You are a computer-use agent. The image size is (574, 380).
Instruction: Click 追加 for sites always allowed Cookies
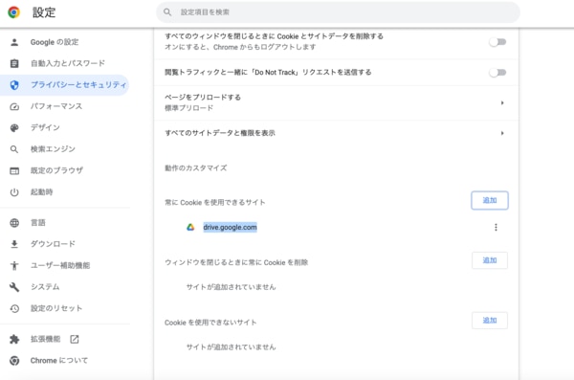tap(490, 200)
